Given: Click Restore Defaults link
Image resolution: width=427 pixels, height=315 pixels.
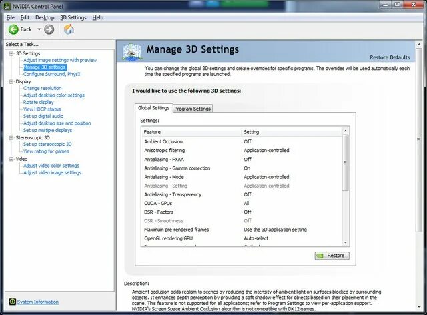Looking at the screenshot, I should 390,57.
